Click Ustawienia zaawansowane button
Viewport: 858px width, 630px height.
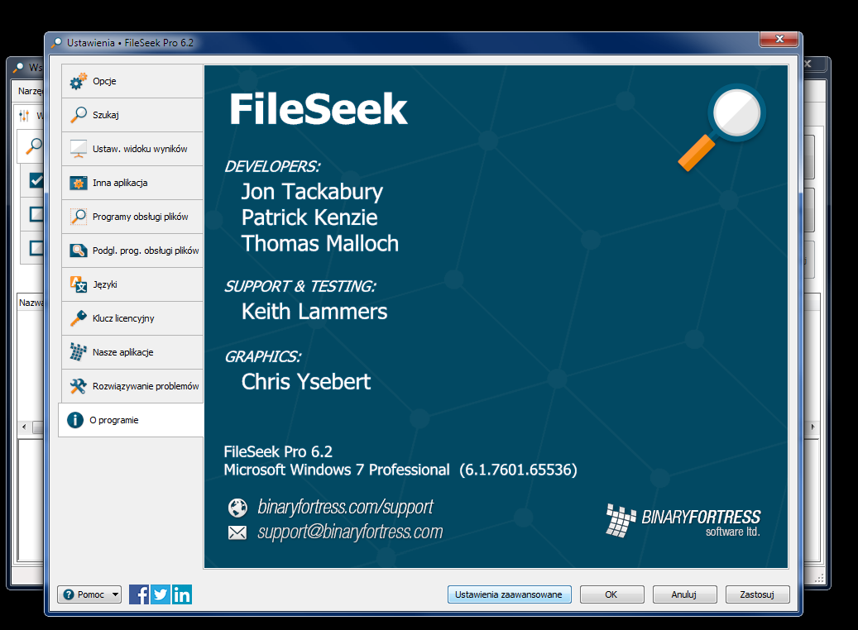(x=509, y=594)
